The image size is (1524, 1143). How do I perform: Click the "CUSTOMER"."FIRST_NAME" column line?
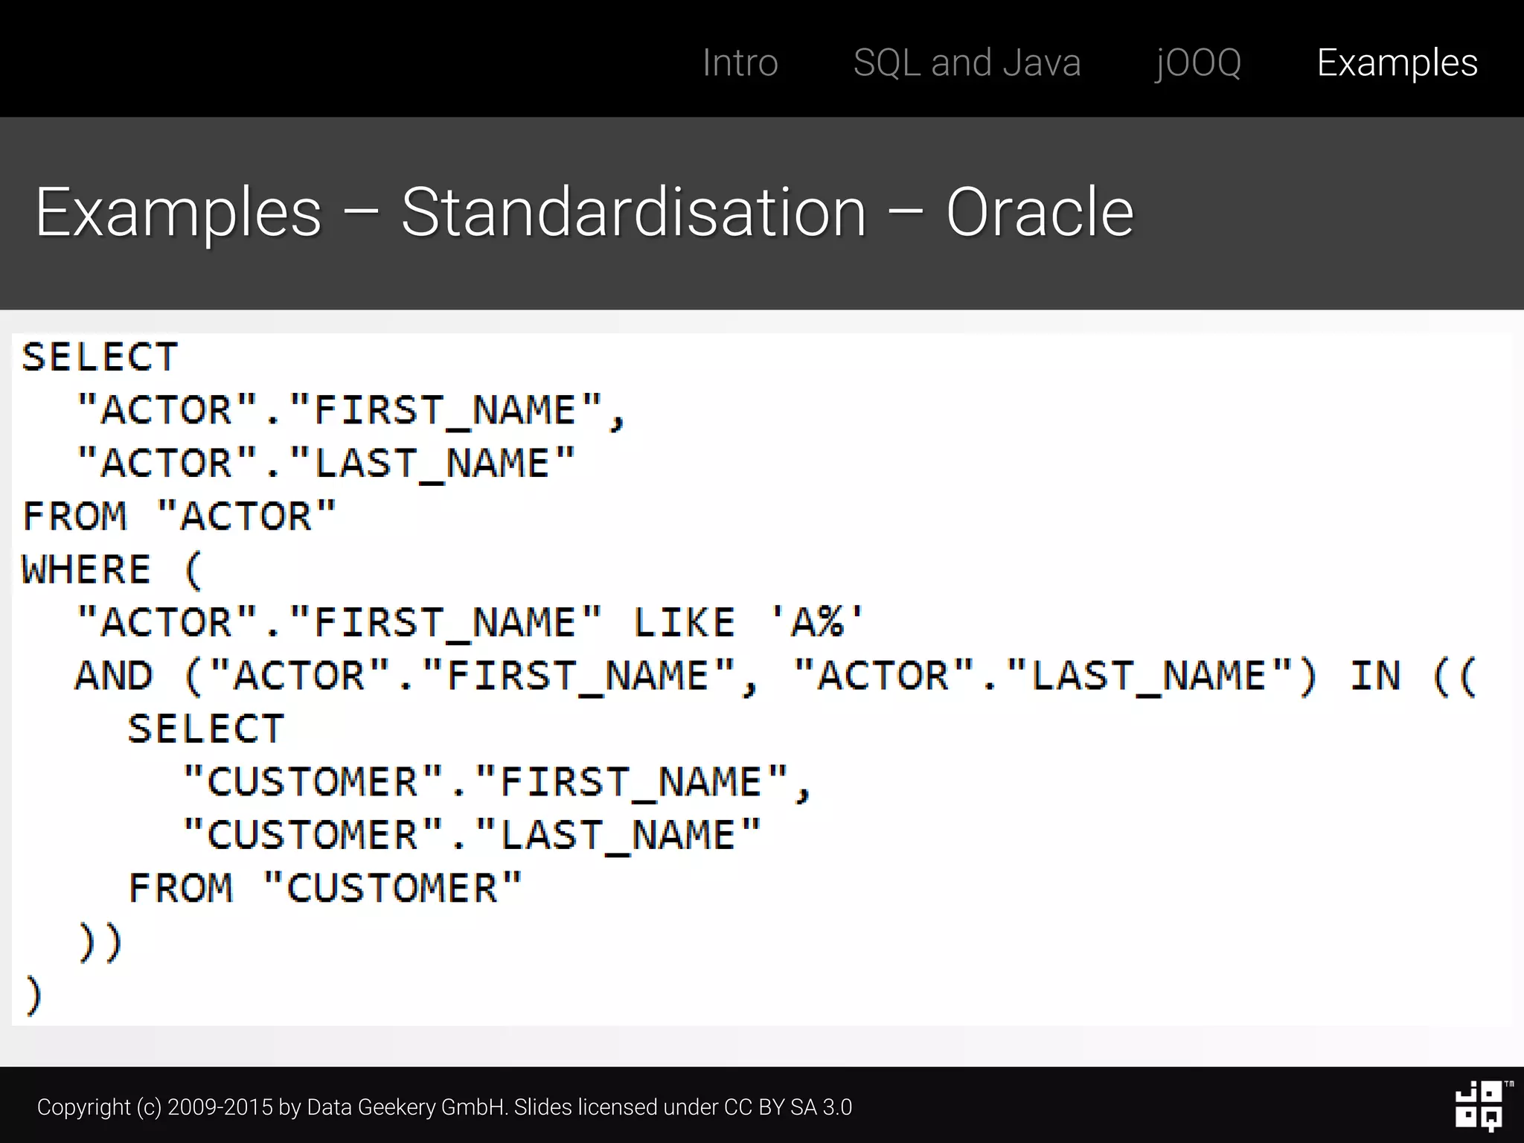pos(496,782)
